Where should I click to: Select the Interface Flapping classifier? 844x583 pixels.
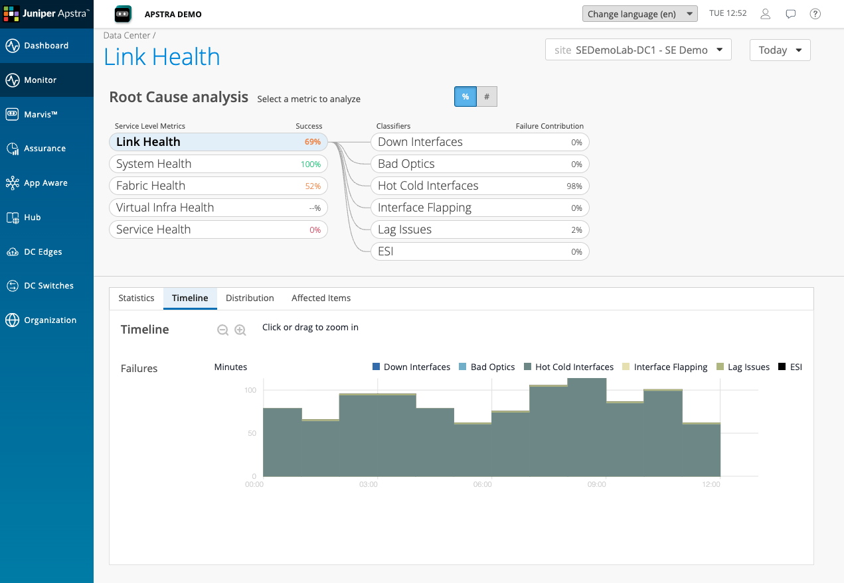pos(480,208)
